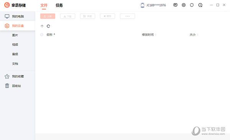This screenshot has width=230, height=140.
Task: Open the info about icon
Action: click(x=200, y=5)
